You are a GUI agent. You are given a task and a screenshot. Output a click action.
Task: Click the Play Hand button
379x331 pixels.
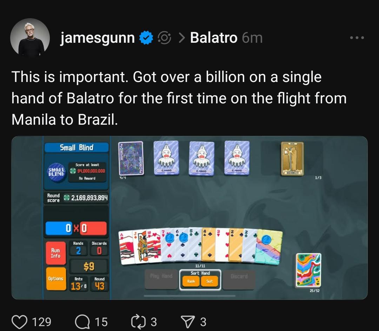tap(161, 279)
